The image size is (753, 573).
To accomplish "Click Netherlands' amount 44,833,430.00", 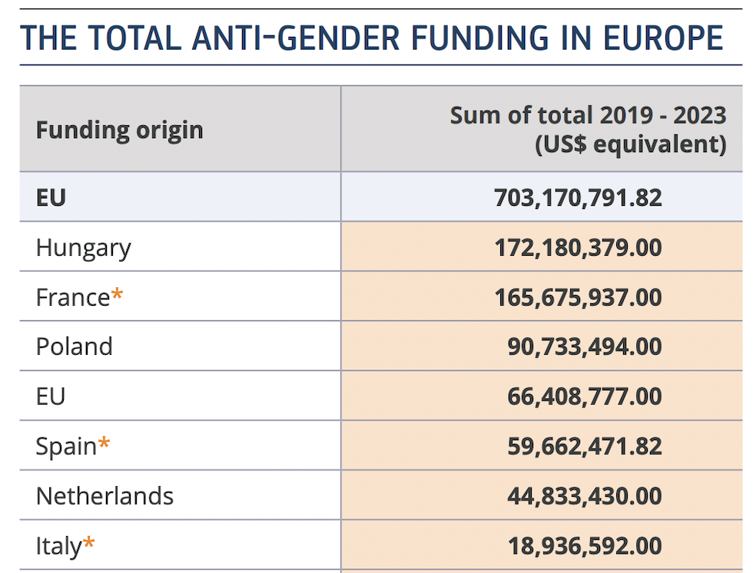I will pyautogui.click(x=584, y=496).
